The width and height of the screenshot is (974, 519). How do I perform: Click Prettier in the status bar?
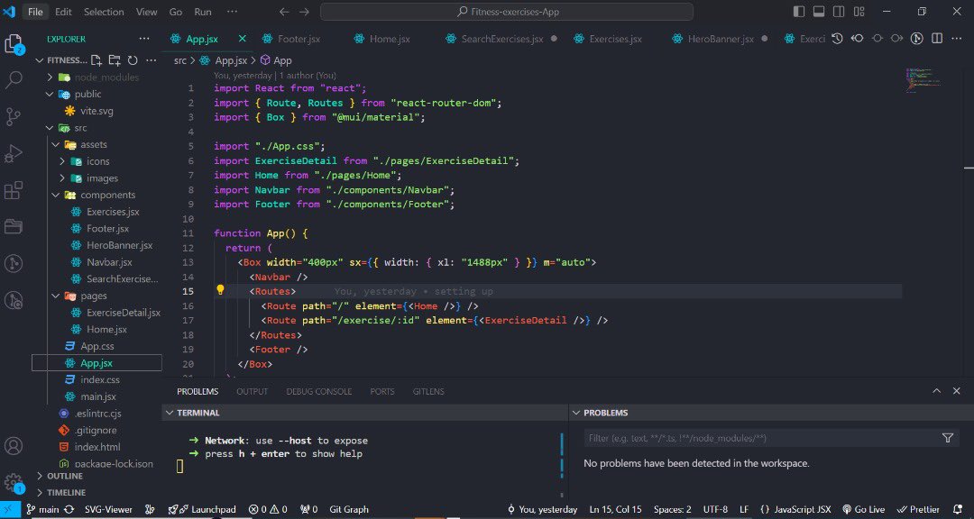918,509
